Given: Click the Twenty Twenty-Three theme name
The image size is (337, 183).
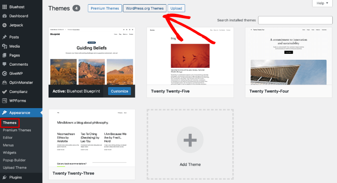Looking at the screenshot, I should click(x=73, y=173).
